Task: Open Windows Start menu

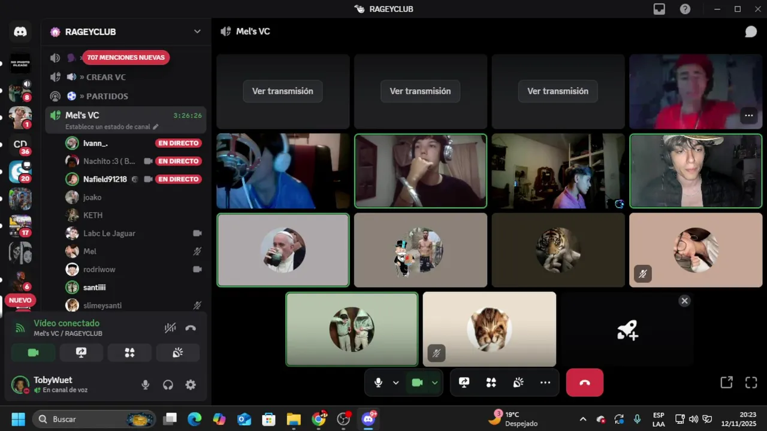Action: tap(18, 419)
